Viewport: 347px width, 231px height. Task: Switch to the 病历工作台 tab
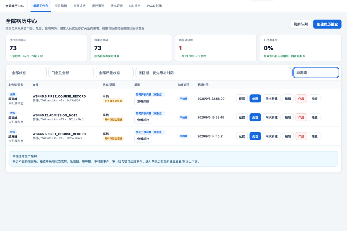(x=41, y=6)
